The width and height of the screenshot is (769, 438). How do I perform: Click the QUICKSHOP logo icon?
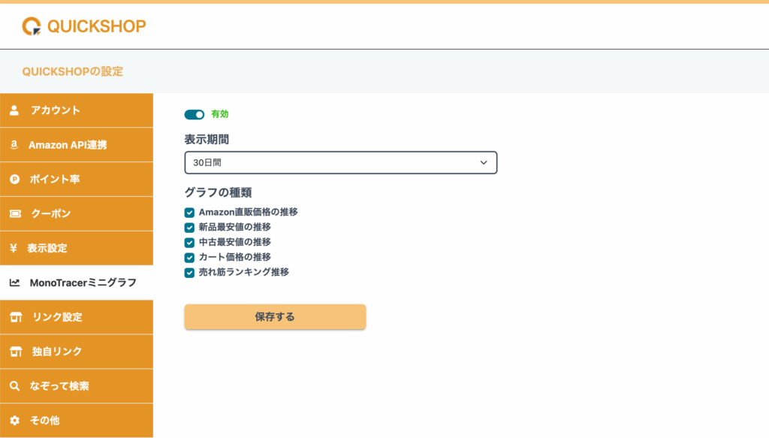click(32, 26)
